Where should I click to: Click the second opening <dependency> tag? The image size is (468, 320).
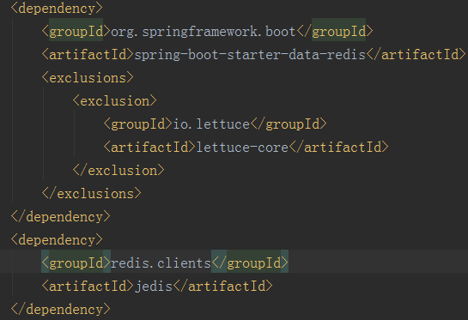(x=57, y=240)
